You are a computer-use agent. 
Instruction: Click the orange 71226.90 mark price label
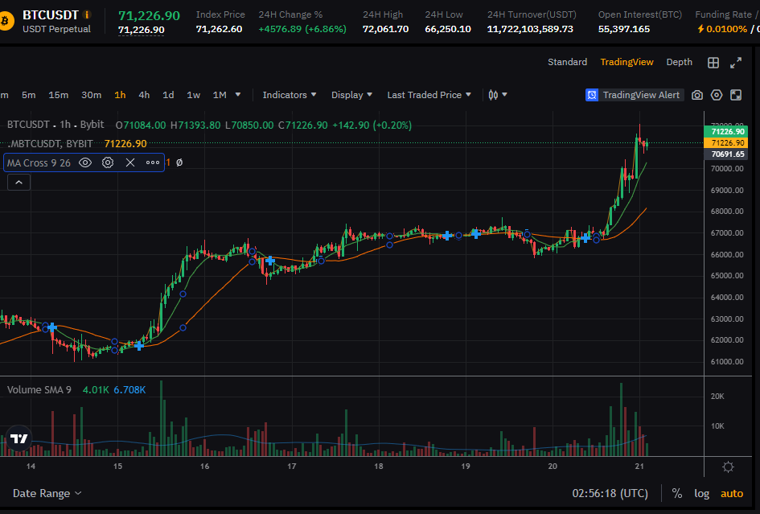(x=725, y=142)
